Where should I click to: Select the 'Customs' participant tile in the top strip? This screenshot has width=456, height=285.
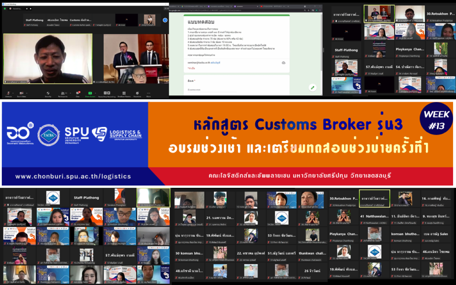tap(80, 20)
